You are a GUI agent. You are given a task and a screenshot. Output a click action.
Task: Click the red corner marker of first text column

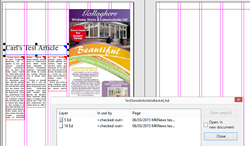[x=23, y=58]
